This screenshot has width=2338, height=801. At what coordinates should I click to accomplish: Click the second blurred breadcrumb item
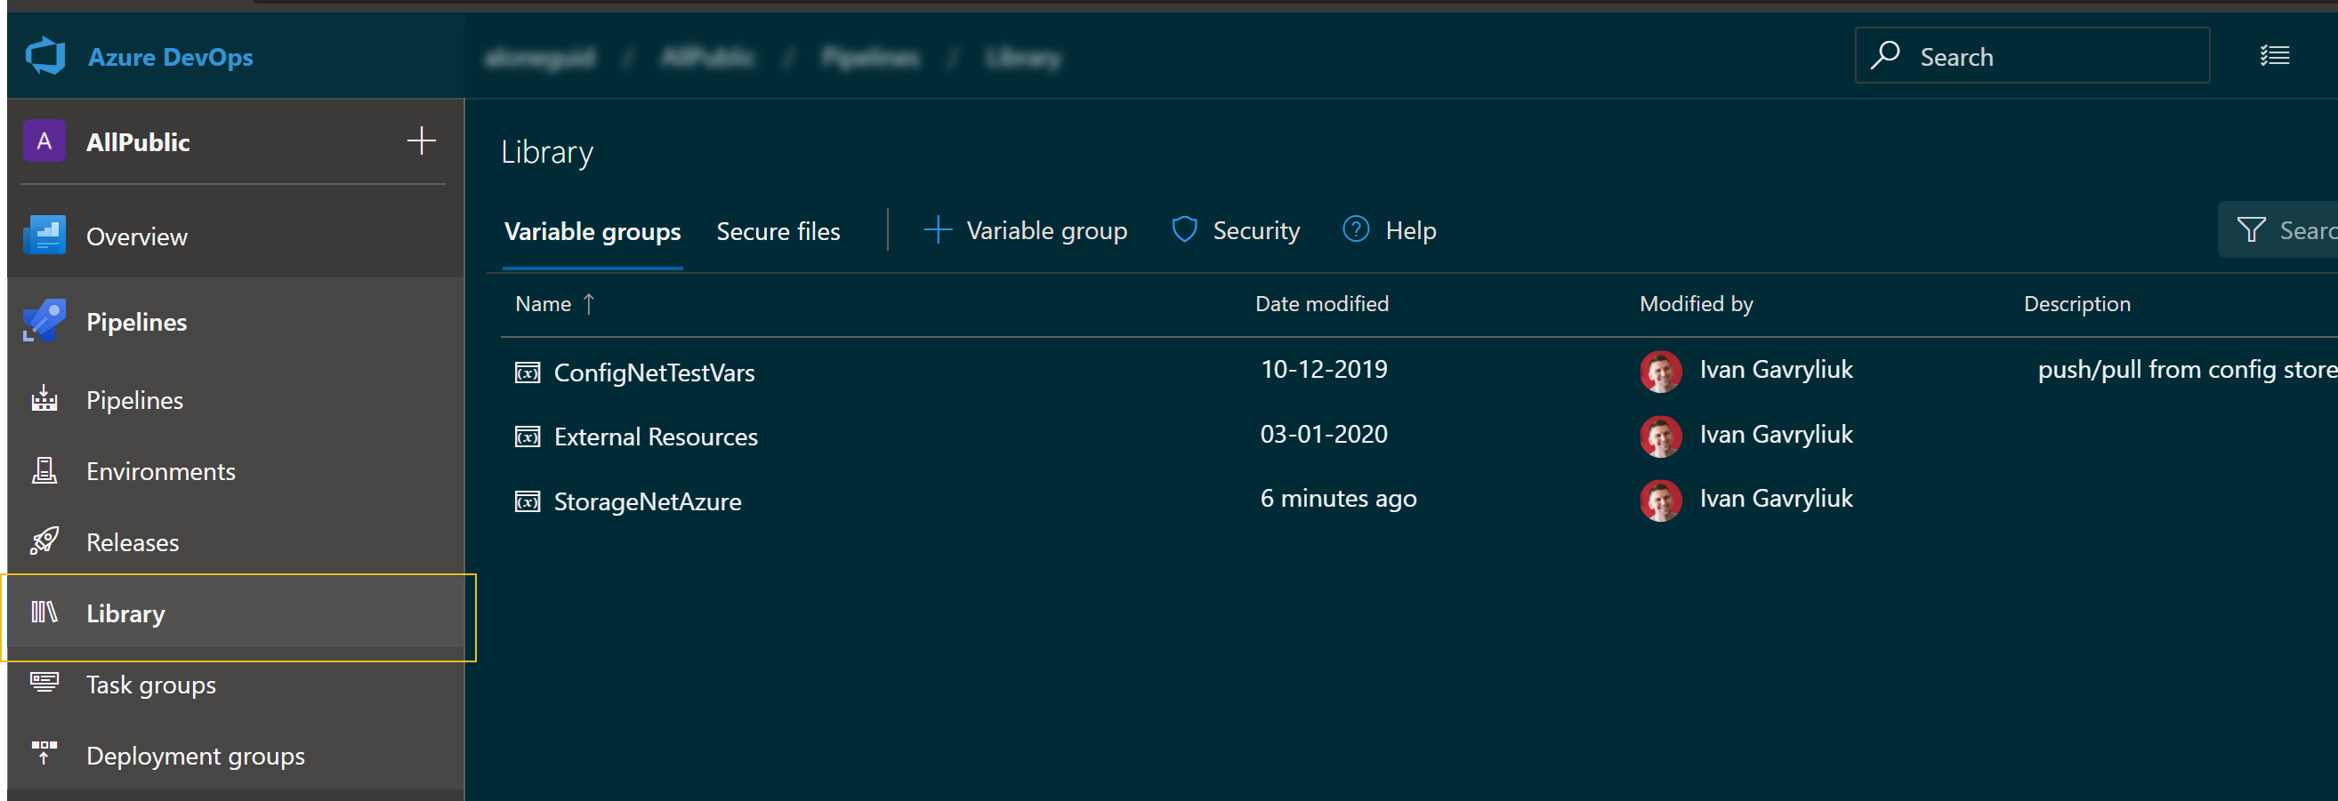click(x=707, y=58)
